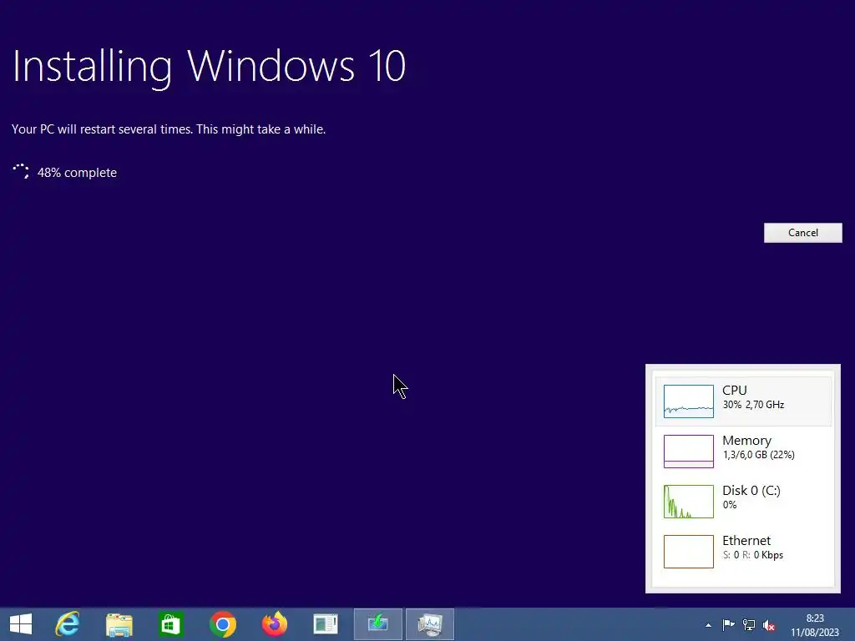Launch Firefox from taskbar
The height and width of the screenshot is (641, 855).
point(274,624)
